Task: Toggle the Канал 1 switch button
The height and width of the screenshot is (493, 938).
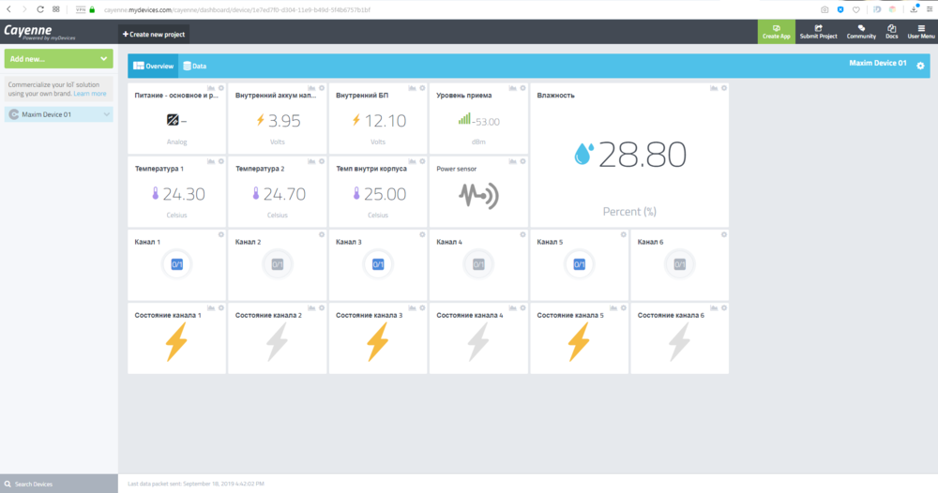Action: 176,265
